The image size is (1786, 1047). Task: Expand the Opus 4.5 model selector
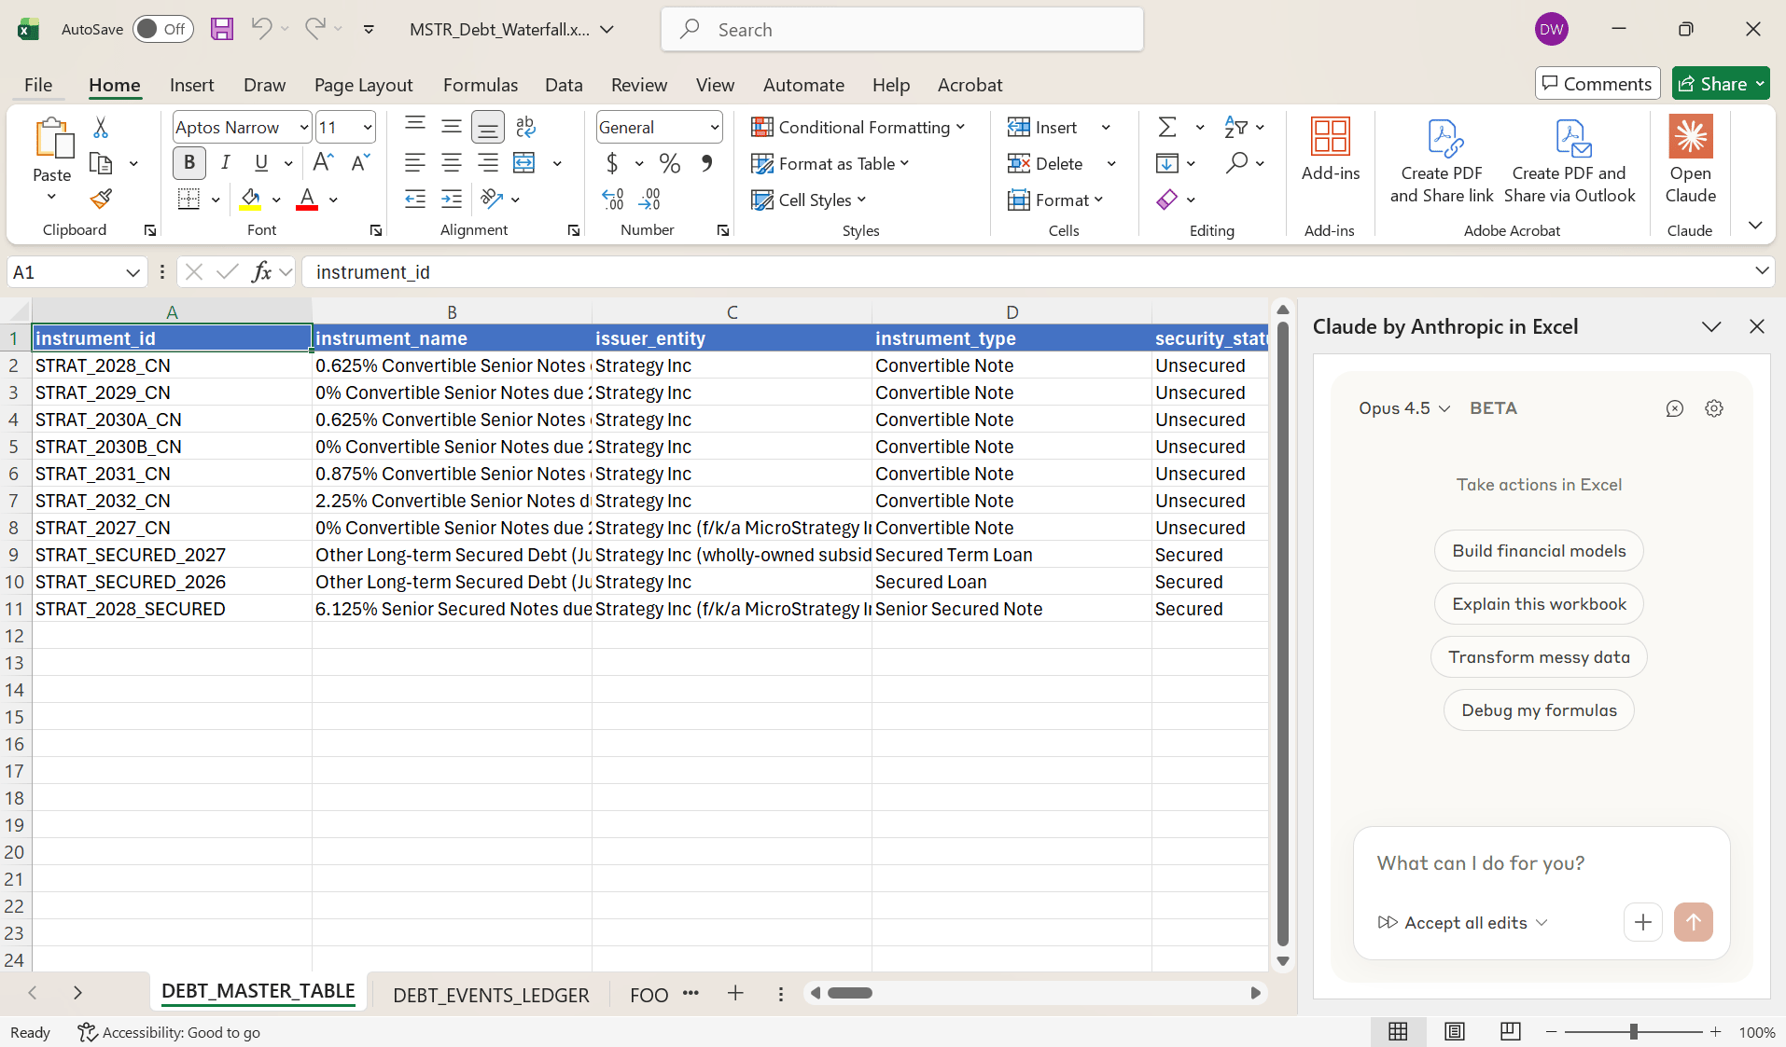pos(1403,408)
